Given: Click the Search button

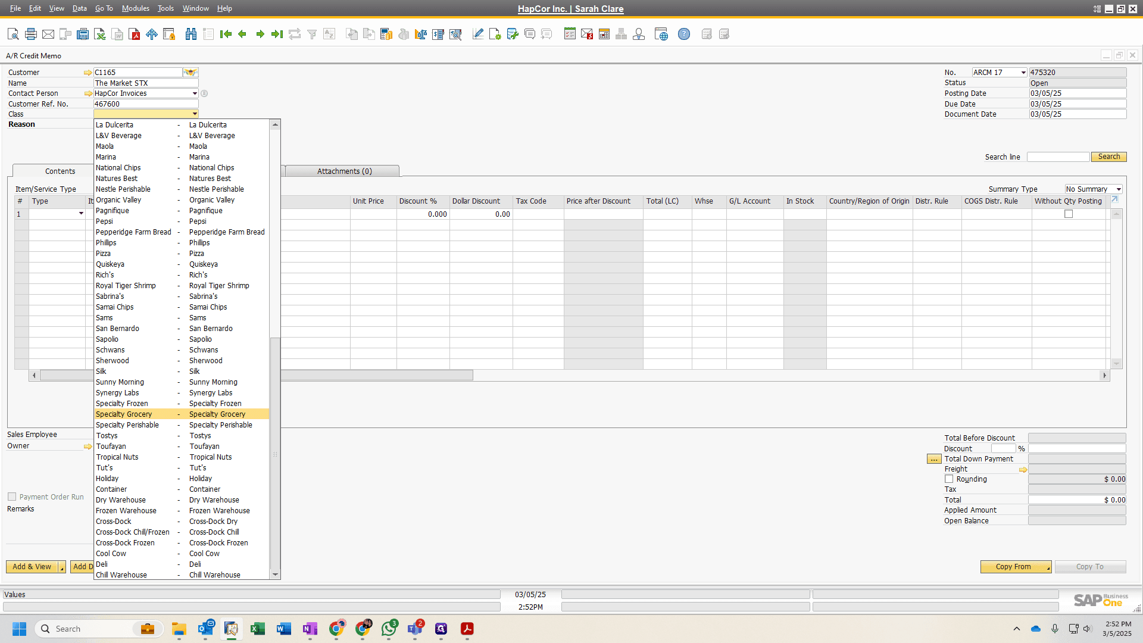Looking at the screenshot, I should [1108, 157].
